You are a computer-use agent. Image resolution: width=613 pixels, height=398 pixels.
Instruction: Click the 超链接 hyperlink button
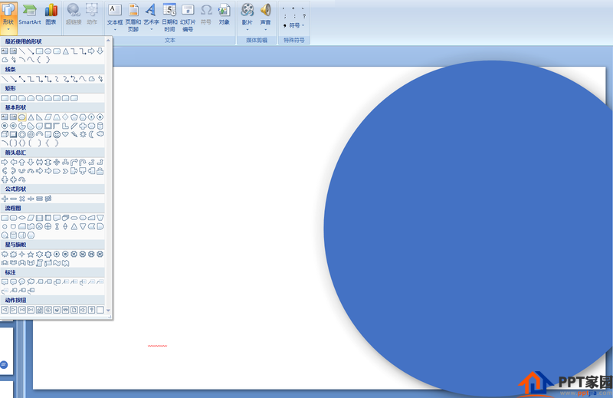tap(74, 15)
